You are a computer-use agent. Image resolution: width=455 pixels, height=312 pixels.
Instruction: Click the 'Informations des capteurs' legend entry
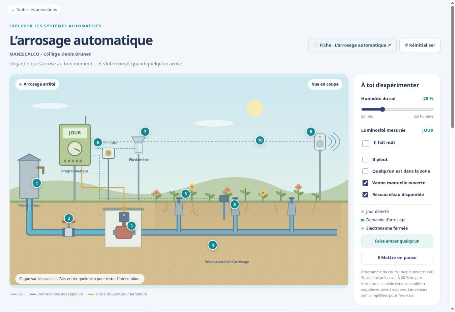56,294
